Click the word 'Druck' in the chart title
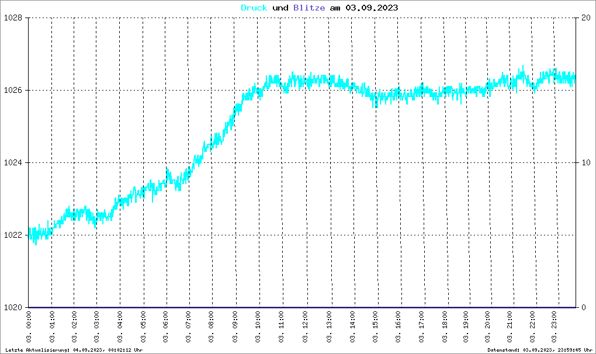This screenshot has width=596, height=354. [x=254, y=8]
